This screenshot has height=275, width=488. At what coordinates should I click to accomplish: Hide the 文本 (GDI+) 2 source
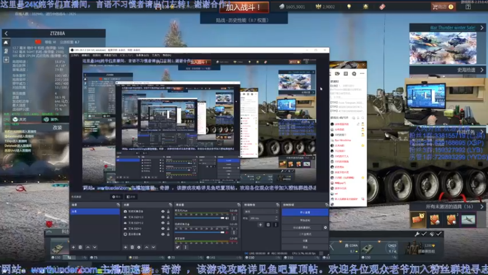[x=163, y=223]
